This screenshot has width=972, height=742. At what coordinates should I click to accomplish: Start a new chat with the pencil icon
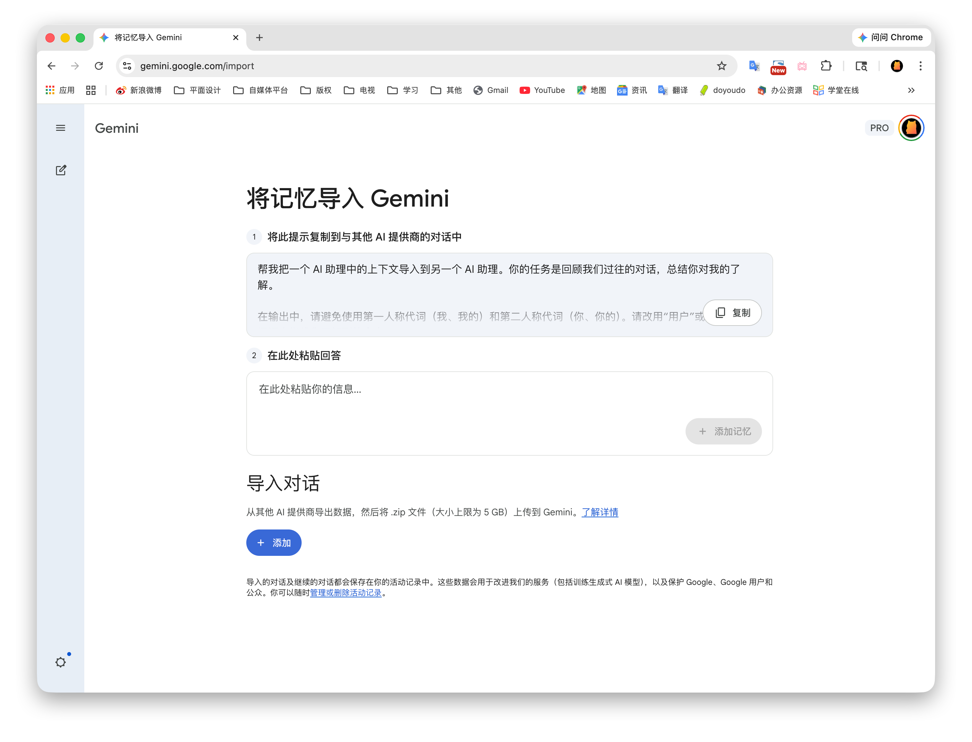(x=61, y=170)
